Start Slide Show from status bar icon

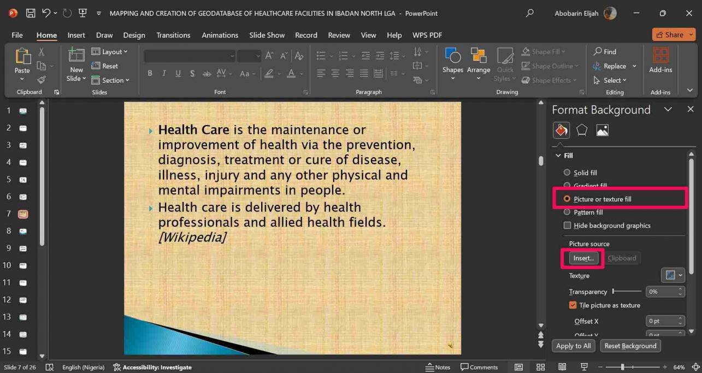pos(584,367)
